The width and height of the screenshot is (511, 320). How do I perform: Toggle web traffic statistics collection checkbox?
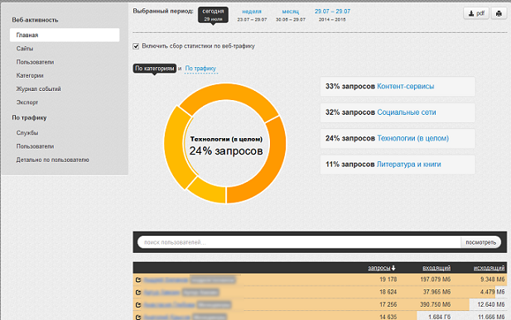pyautogui.click(x=136, y=46)
